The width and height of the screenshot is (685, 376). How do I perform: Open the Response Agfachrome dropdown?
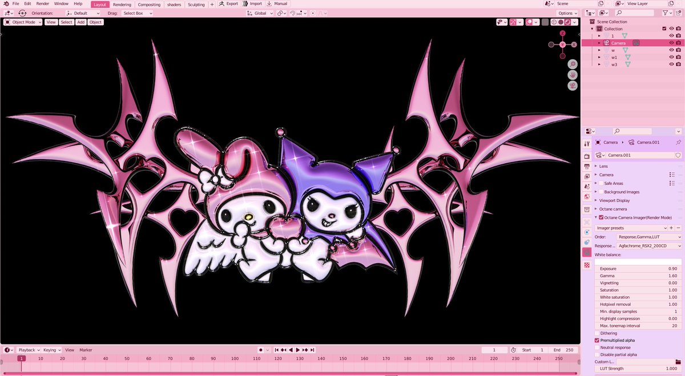[x=649, y=246]
